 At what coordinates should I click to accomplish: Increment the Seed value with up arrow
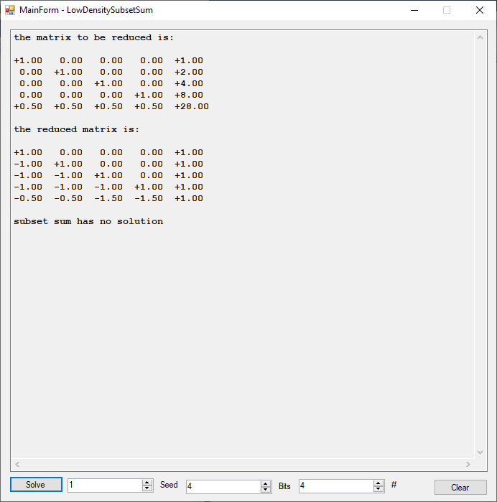(266, 483)
